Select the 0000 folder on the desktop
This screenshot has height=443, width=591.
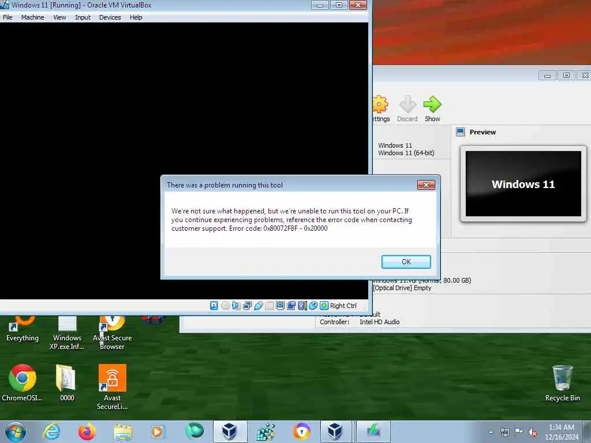[67, 382]
